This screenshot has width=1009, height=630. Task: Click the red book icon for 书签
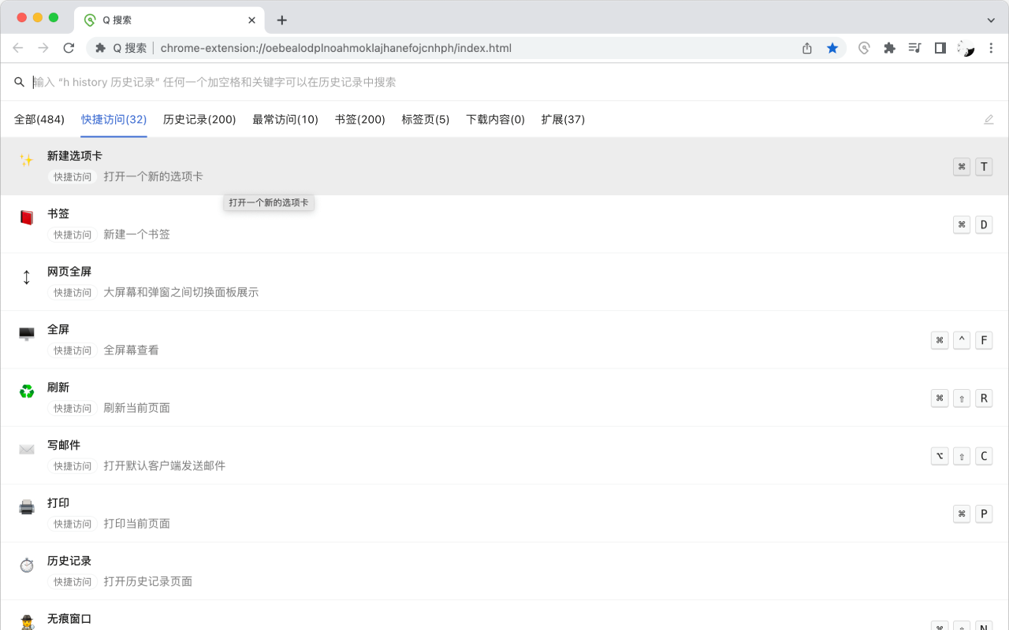pyautogui.click(x=27, y=217)
